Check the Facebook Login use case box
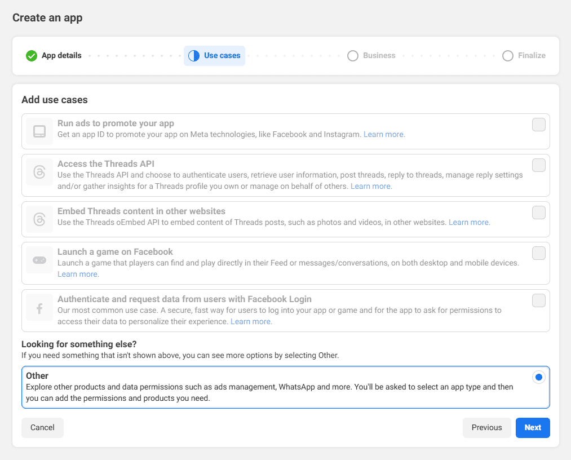Image resolution: width=571 pixels, height=460 pixels. pyautogui.click(x=539, y=300)
